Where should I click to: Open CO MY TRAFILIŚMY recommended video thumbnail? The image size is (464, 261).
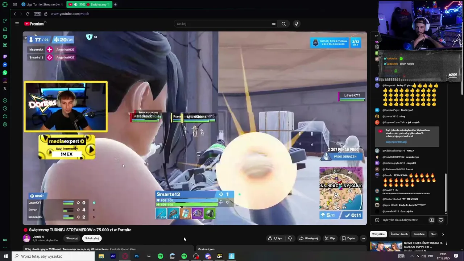click(386, 247)
